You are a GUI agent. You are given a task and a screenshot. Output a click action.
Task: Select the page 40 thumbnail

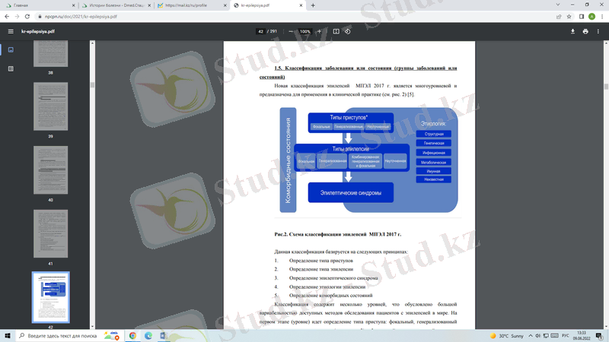pyautogui.click(x=50, y=169)
